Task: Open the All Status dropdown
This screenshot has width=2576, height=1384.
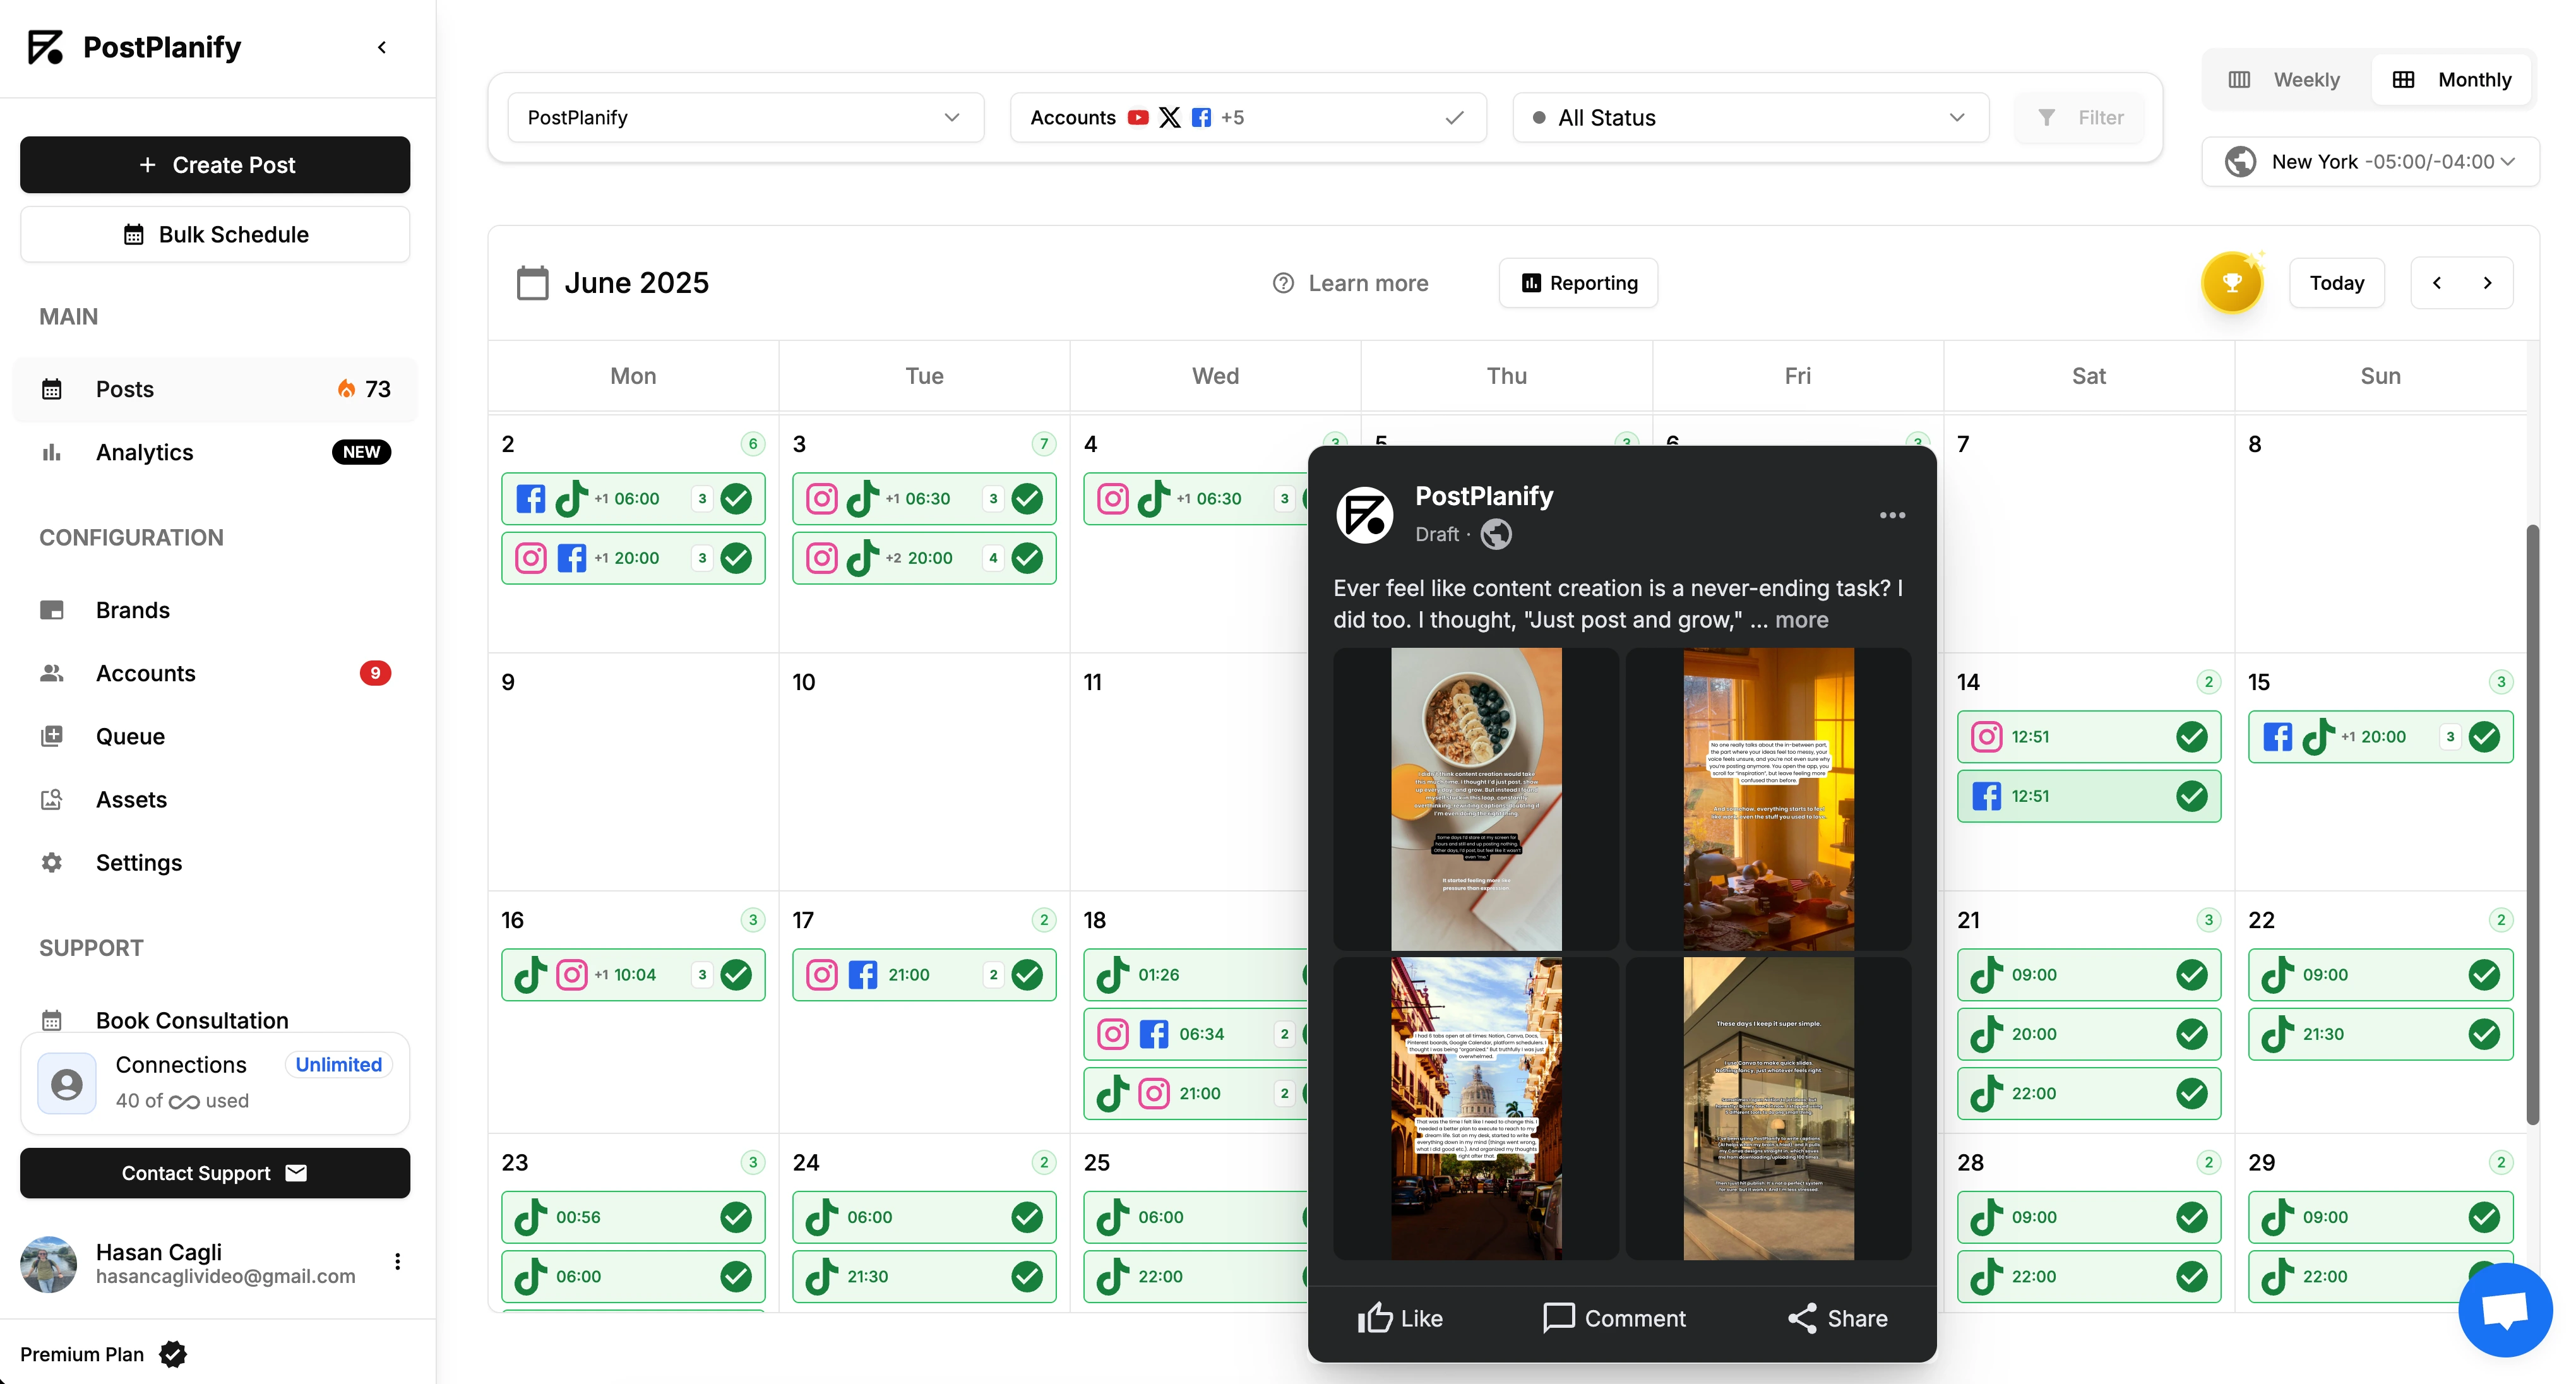Action: [x=1750, y=117]
